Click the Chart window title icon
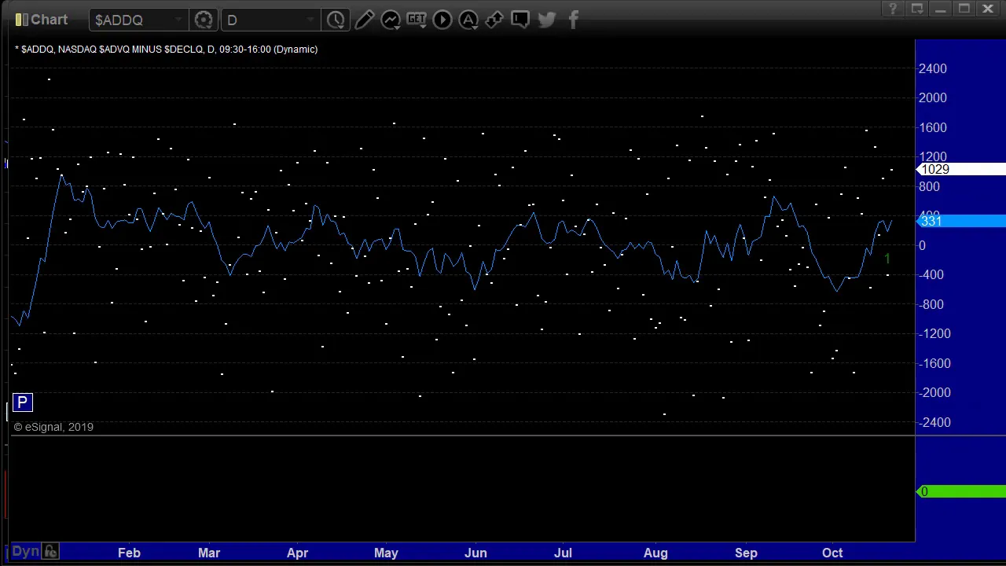 pos(21,20)
